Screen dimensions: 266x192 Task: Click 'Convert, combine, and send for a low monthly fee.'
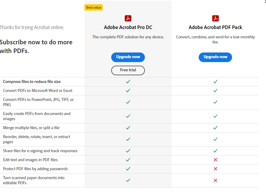215,39
